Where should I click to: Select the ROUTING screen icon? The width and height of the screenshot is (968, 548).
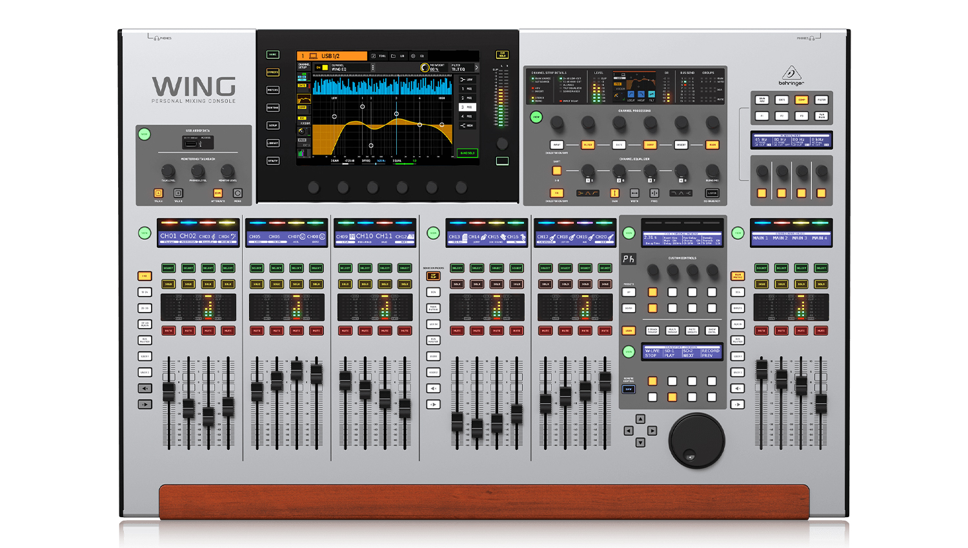tap(273, 108)
